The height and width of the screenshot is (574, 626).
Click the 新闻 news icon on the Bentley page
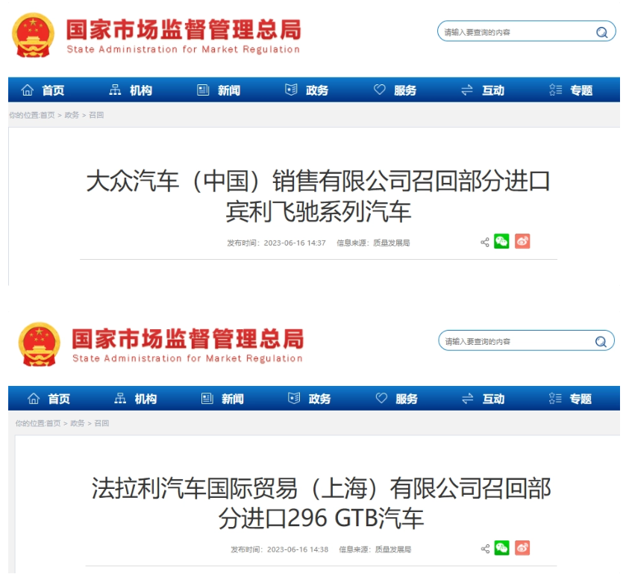[203, 90]
